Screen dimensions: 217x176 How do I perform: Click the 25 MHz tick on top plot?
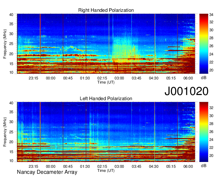(11, 44)
